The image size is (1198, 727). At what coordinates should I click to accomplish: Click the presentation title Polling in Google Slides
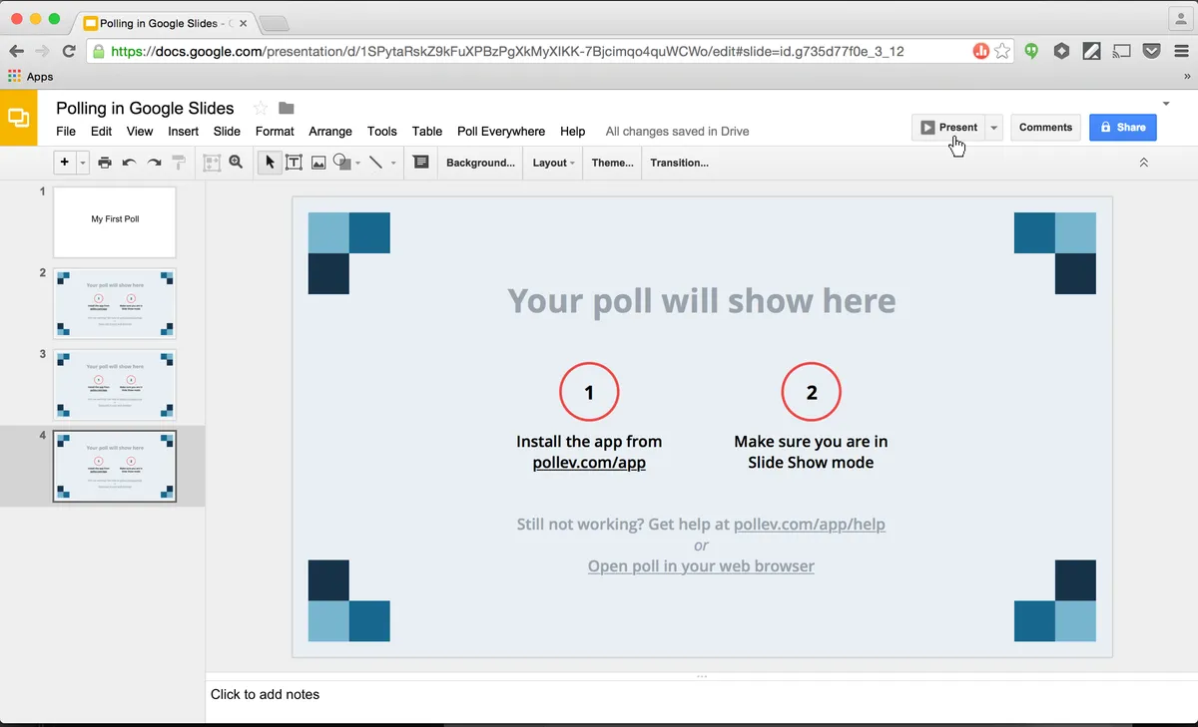145,108
